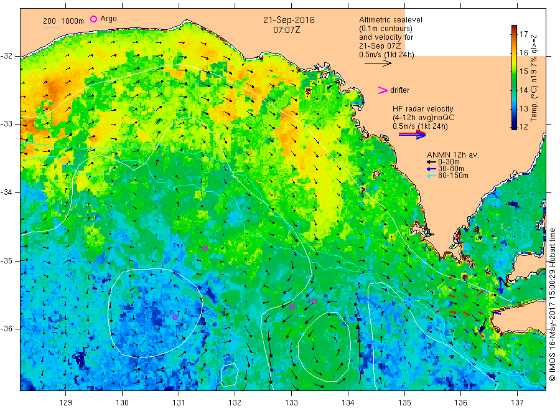Click the dark blue bottom of the color bar
Screen dimensions: 560x411
click(x=514, y=126)
